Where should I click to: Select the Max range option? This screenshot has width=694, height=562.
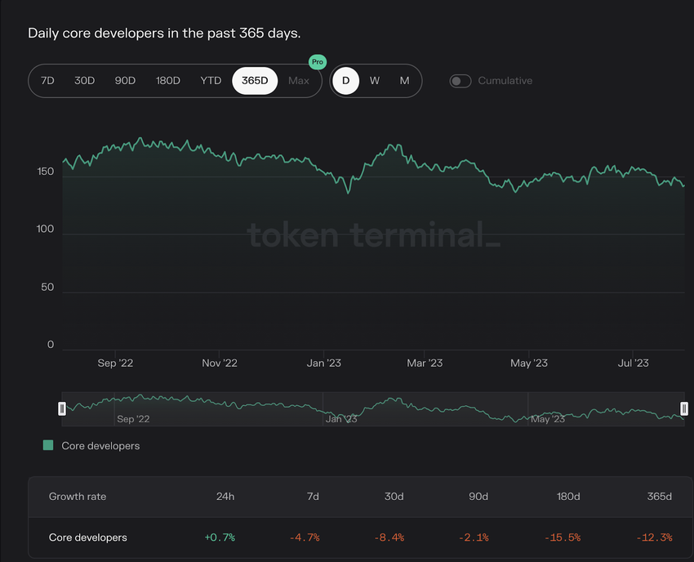tap(299, 81)
